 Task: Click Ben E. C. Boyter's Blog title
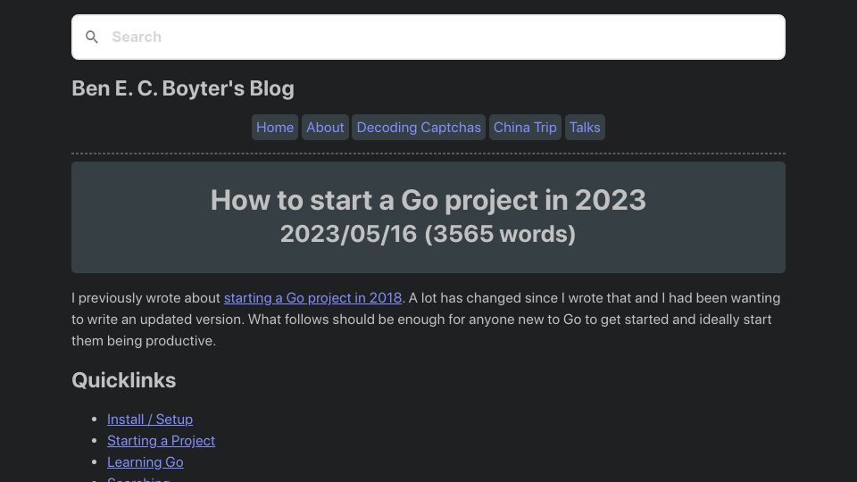[x=183, y=88]
